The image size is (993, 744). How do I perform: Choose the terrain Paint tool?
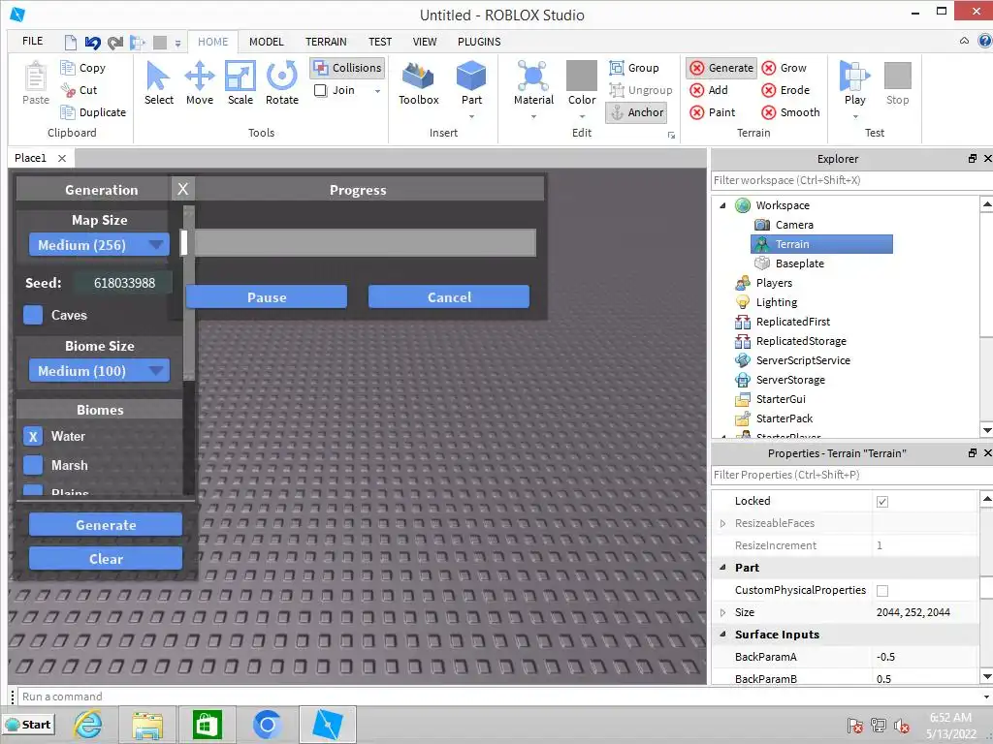[713, 112]
